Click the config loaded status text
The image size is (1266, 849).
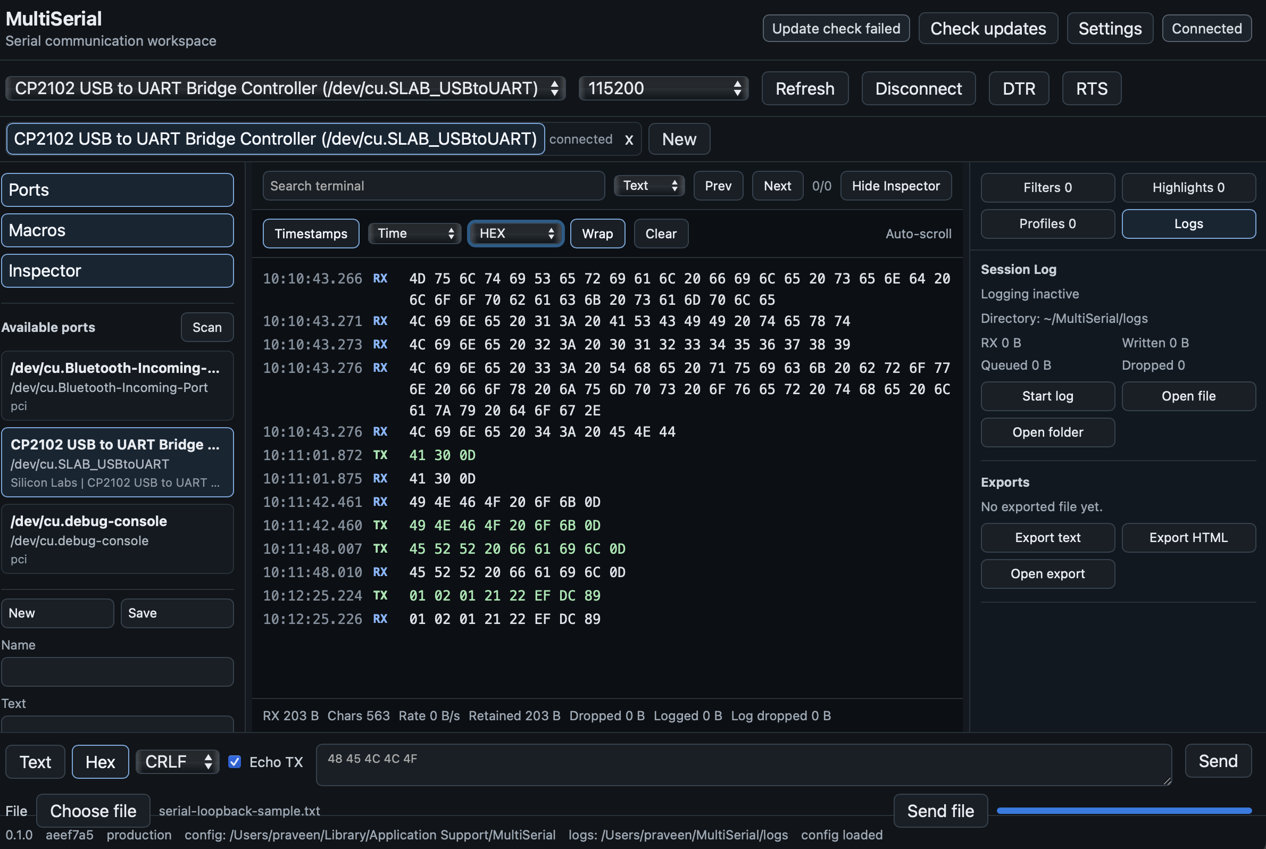(x=842, y=835)
